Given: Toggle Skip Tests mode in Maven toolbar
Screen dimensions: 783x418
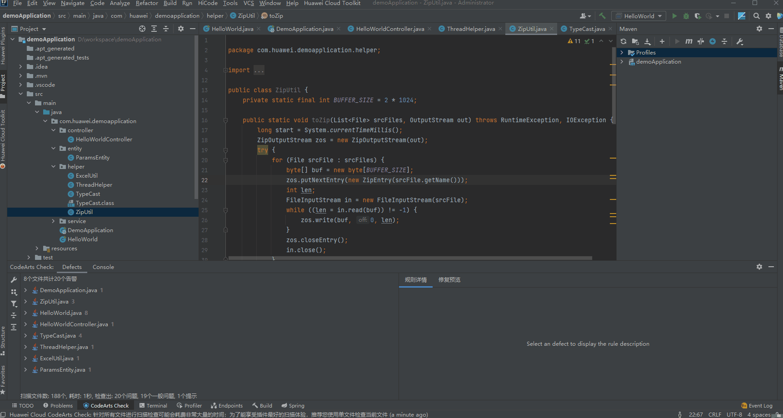Looking at the screenshot, I should point(713,41).
